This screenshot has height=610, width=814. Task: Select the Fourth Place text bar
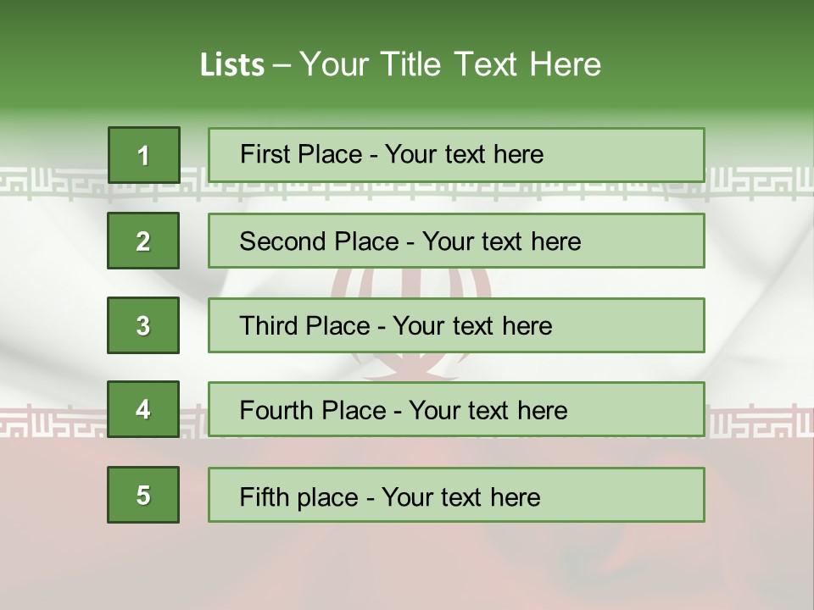tap(456, 409)
